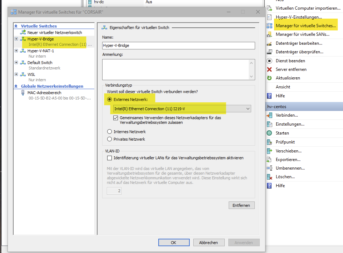
Task: Expand the WSL tree node
Action: point(16,74)
